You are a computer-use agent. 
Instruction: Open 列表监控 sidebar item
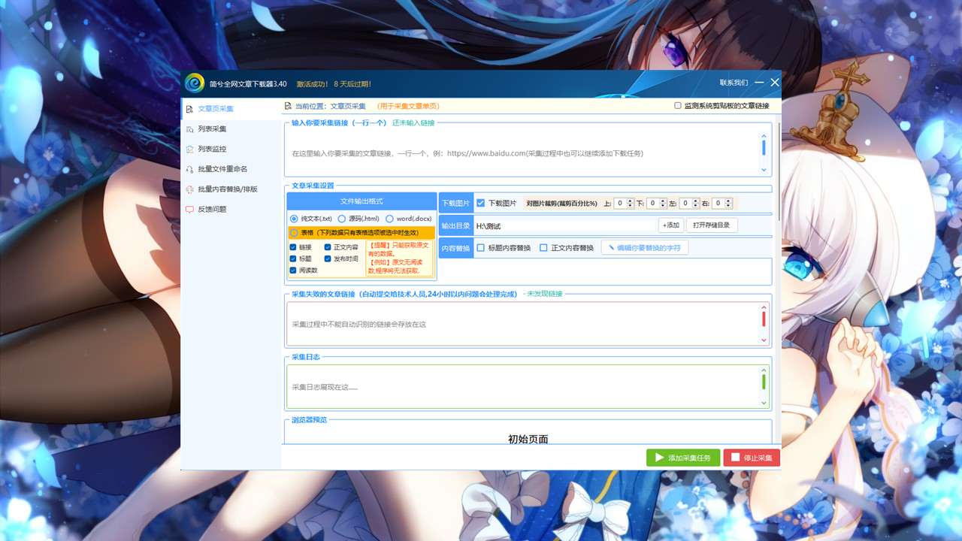coord(231,149)
